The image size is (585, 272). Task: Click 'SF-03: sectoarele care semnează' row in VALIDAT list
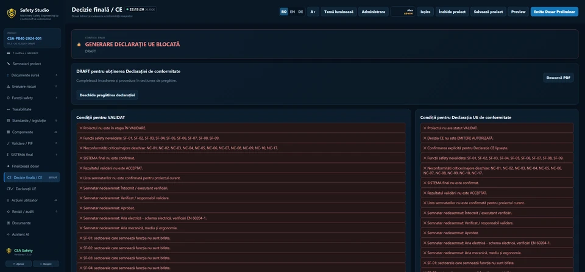(241, 258)
